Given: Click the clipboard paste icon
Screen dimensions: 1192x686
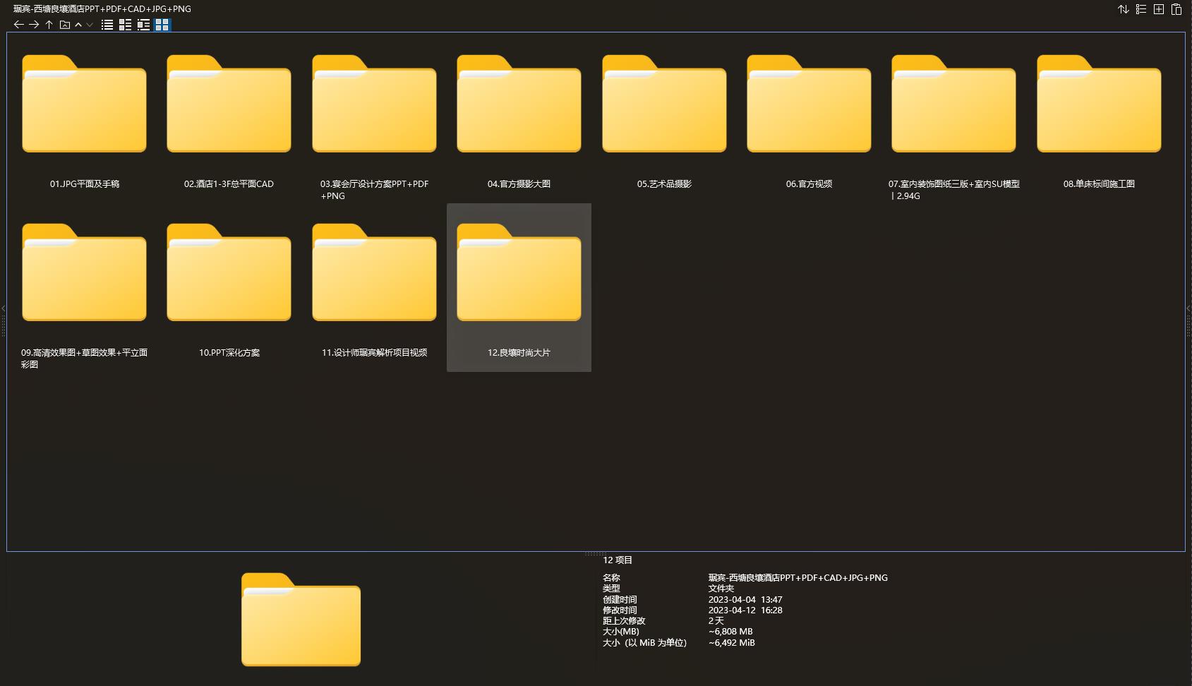Looking at the screenshot, I should point(1176,9).
